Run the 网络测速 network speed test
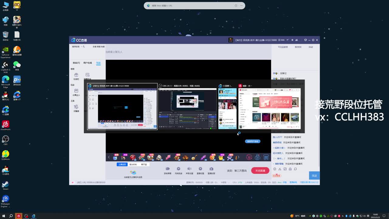389x219 pixels. click(178, 169)
